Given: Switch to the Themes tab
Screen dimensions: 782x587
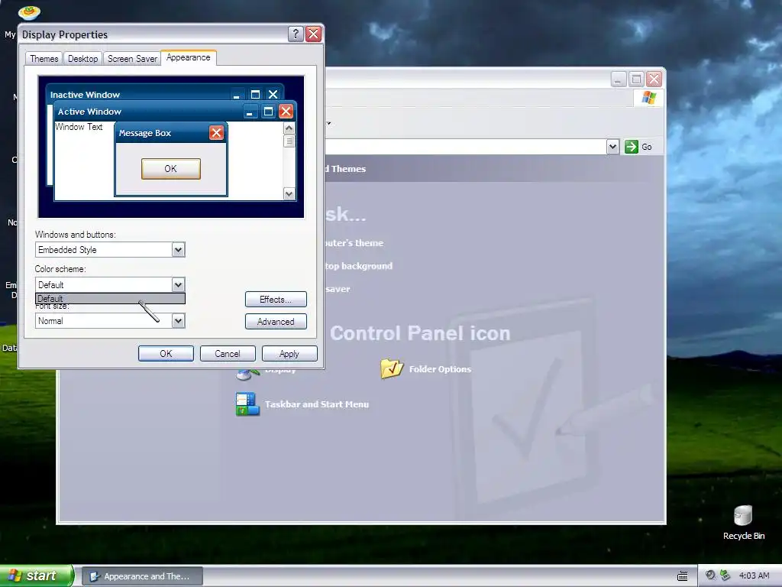Looking at the screenshot, I should click(44, 58).
